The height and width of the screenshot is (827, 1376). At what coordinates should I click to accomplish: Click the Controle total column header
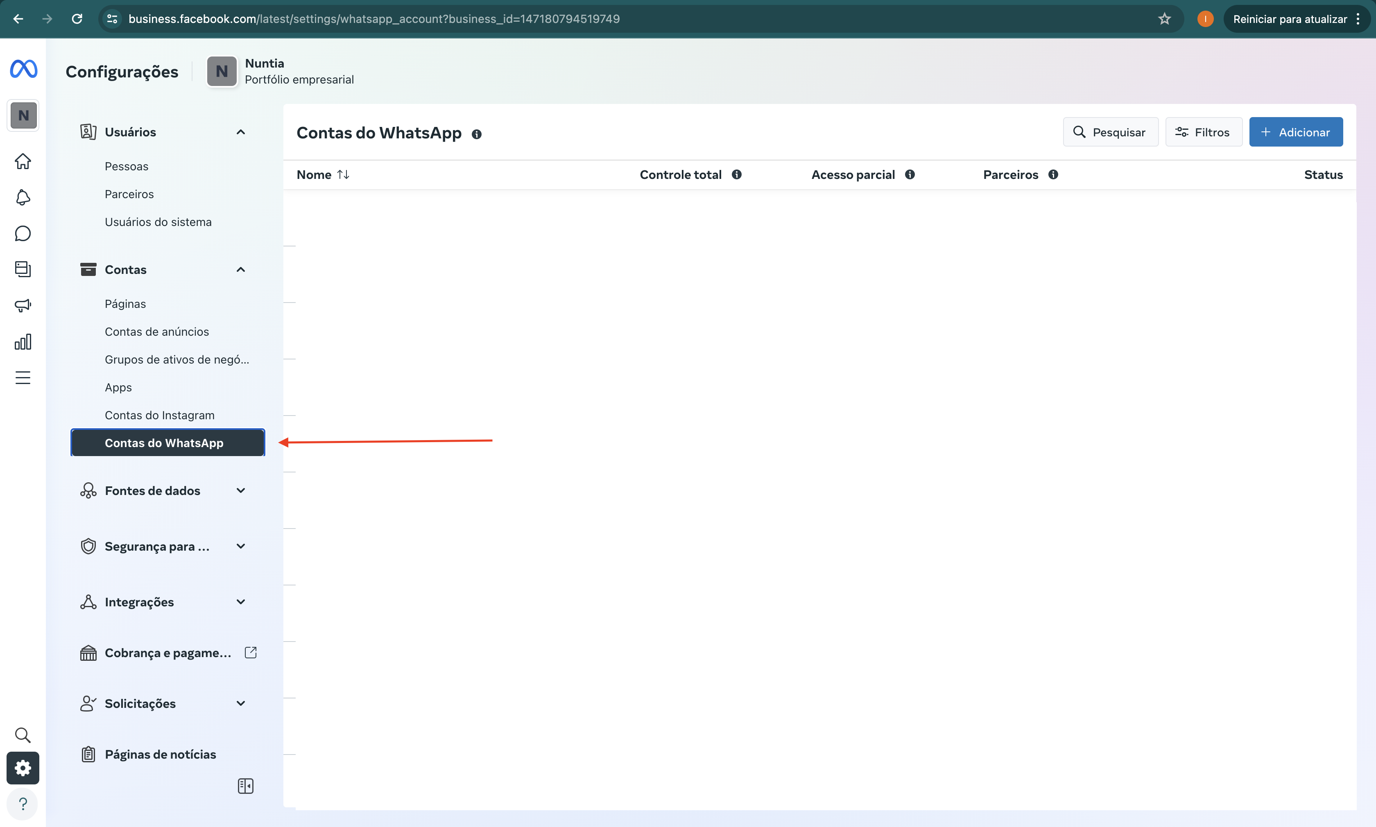click(681, 174)
